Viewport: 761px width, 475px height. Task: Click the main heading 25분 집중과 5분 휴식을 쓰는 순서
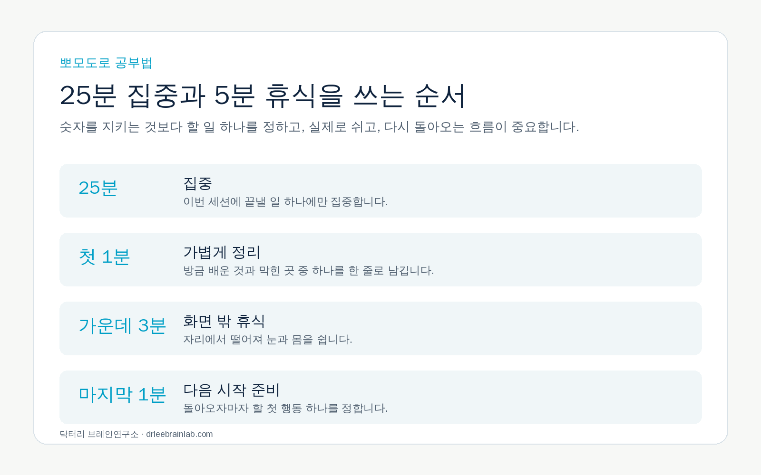(262, 95)
